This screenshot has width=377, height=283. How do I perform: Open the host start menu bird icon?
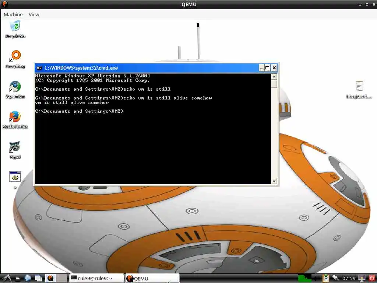tap(6, 279)
